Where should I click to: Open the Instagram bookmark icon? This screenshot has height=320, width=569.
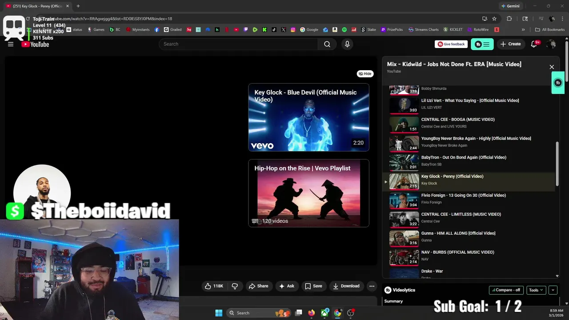tap(293, 30)
